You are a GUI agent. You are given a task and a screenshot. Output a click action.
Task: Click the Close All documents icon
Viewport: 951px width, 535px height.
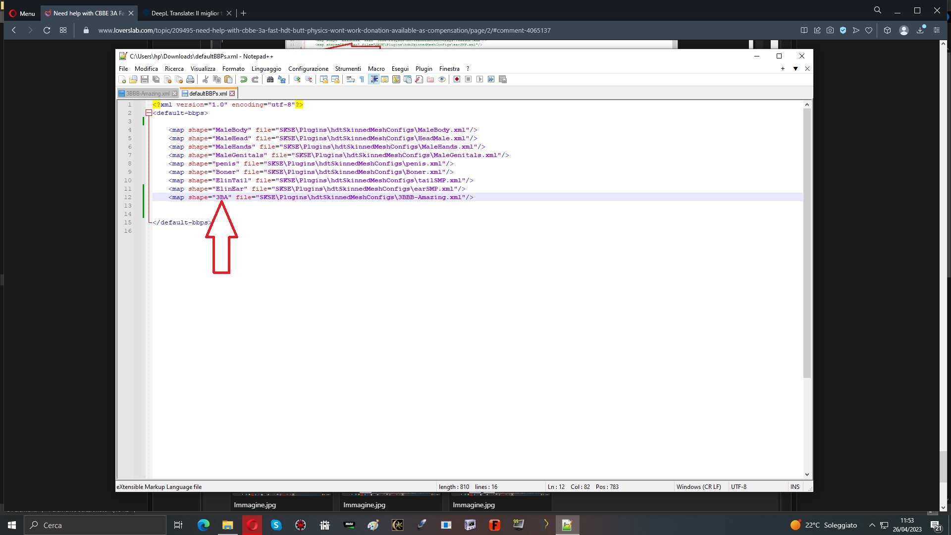tap(179, 79)
